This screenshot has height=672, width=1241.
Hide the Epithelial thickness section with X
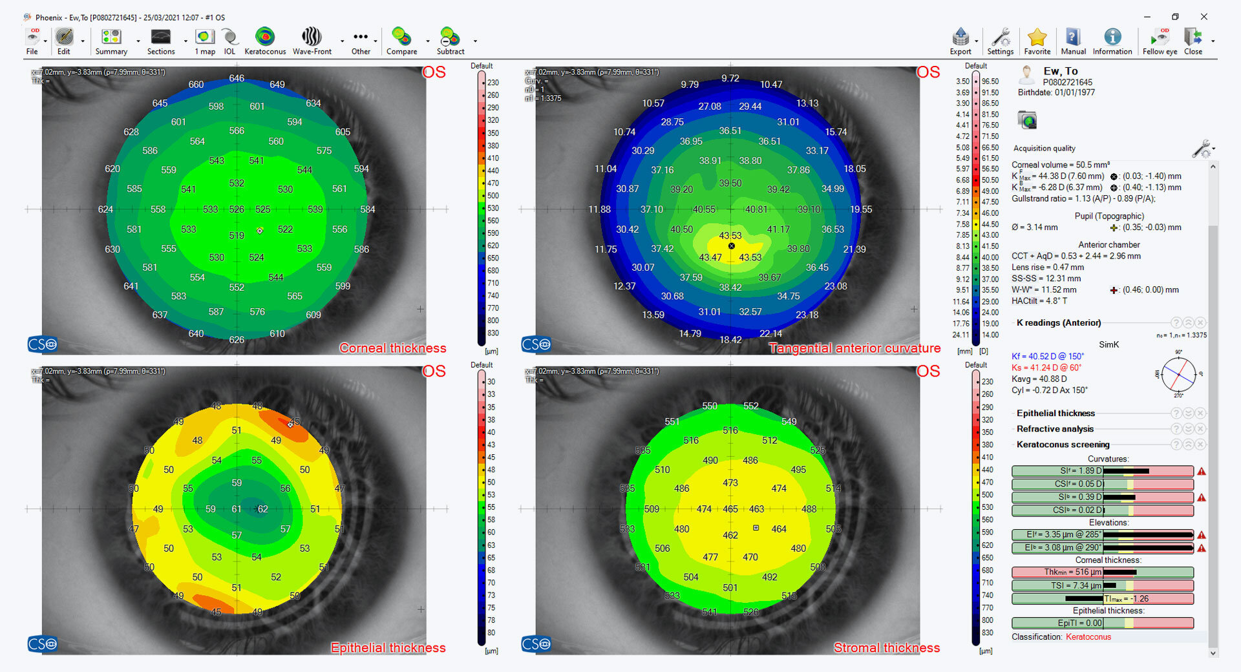coord(1200,413)
